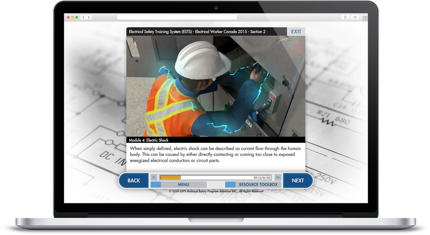This screenshot has height=235, width=430.
Task: Advance with the NEXT button
Action: pyautogui.click(x=298, y=180)
